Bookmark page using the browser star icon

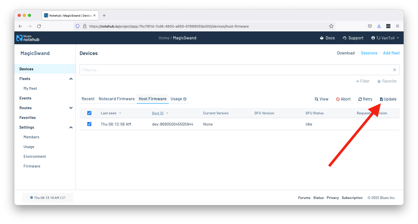tap(331, 26)
